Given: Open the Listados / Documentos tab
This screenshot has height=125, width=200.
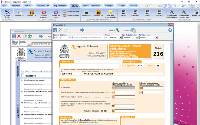Looking at the screenshot, I should [92, 5].
